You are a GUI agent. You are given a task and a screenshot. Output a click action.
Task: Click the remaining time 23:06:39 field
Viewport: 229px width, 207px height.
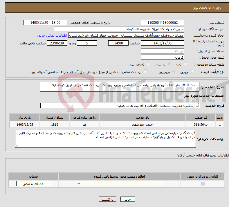point(57,43)
